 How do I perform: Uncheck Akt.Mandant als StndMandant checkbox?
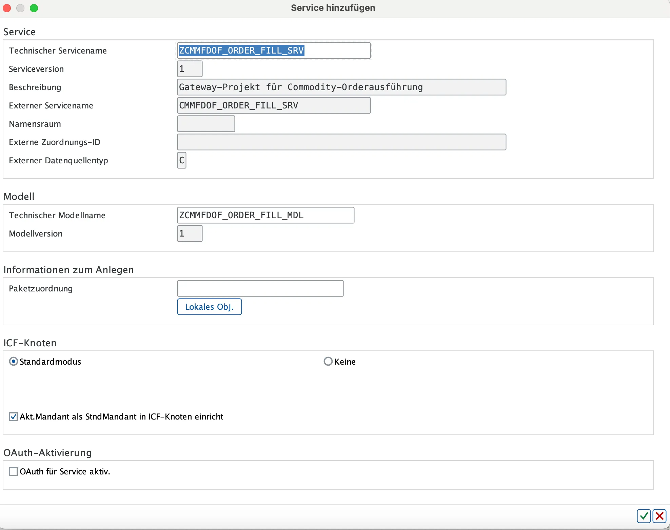14,416
